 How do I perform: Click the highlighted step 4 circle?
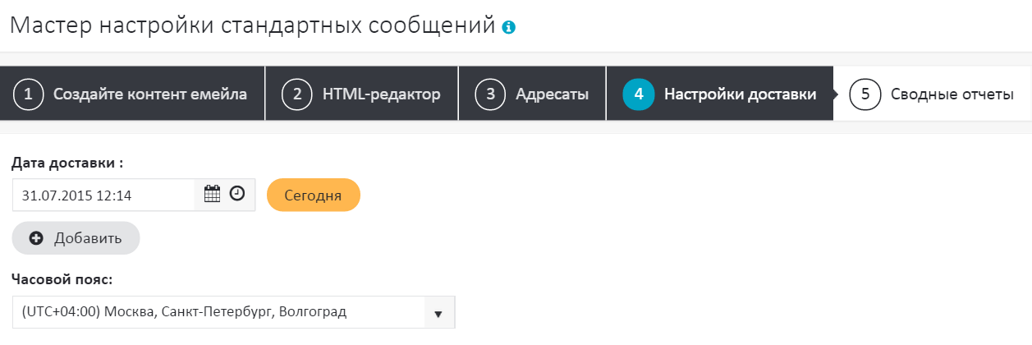pyautogui.click(x=639, y=94)
